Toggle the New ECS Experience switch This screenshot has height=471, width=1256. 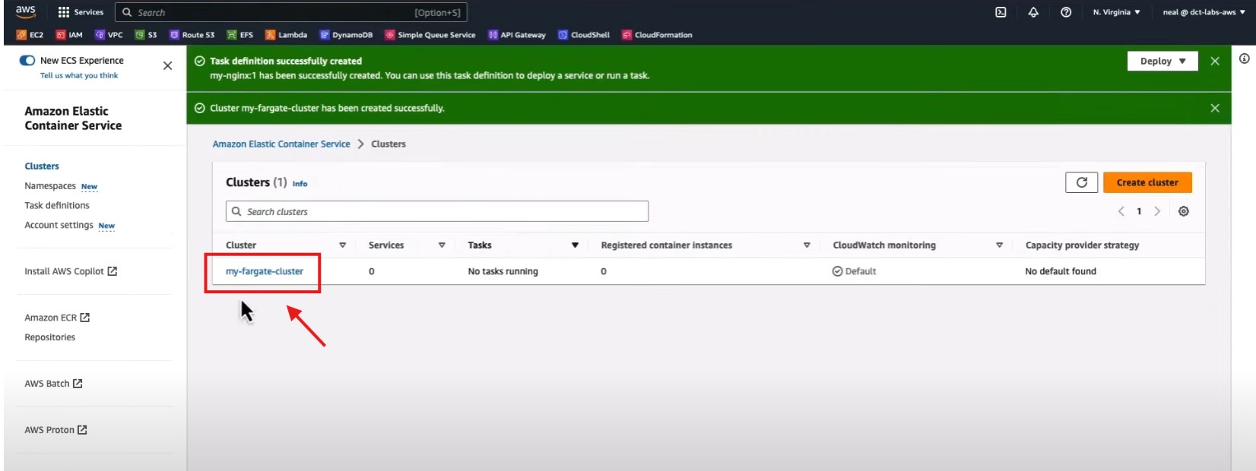[x=27, y=60]
